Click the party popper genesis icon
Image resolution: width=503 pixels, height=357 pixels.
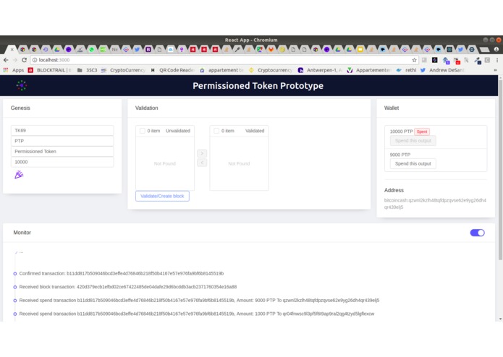coord(19,174)
